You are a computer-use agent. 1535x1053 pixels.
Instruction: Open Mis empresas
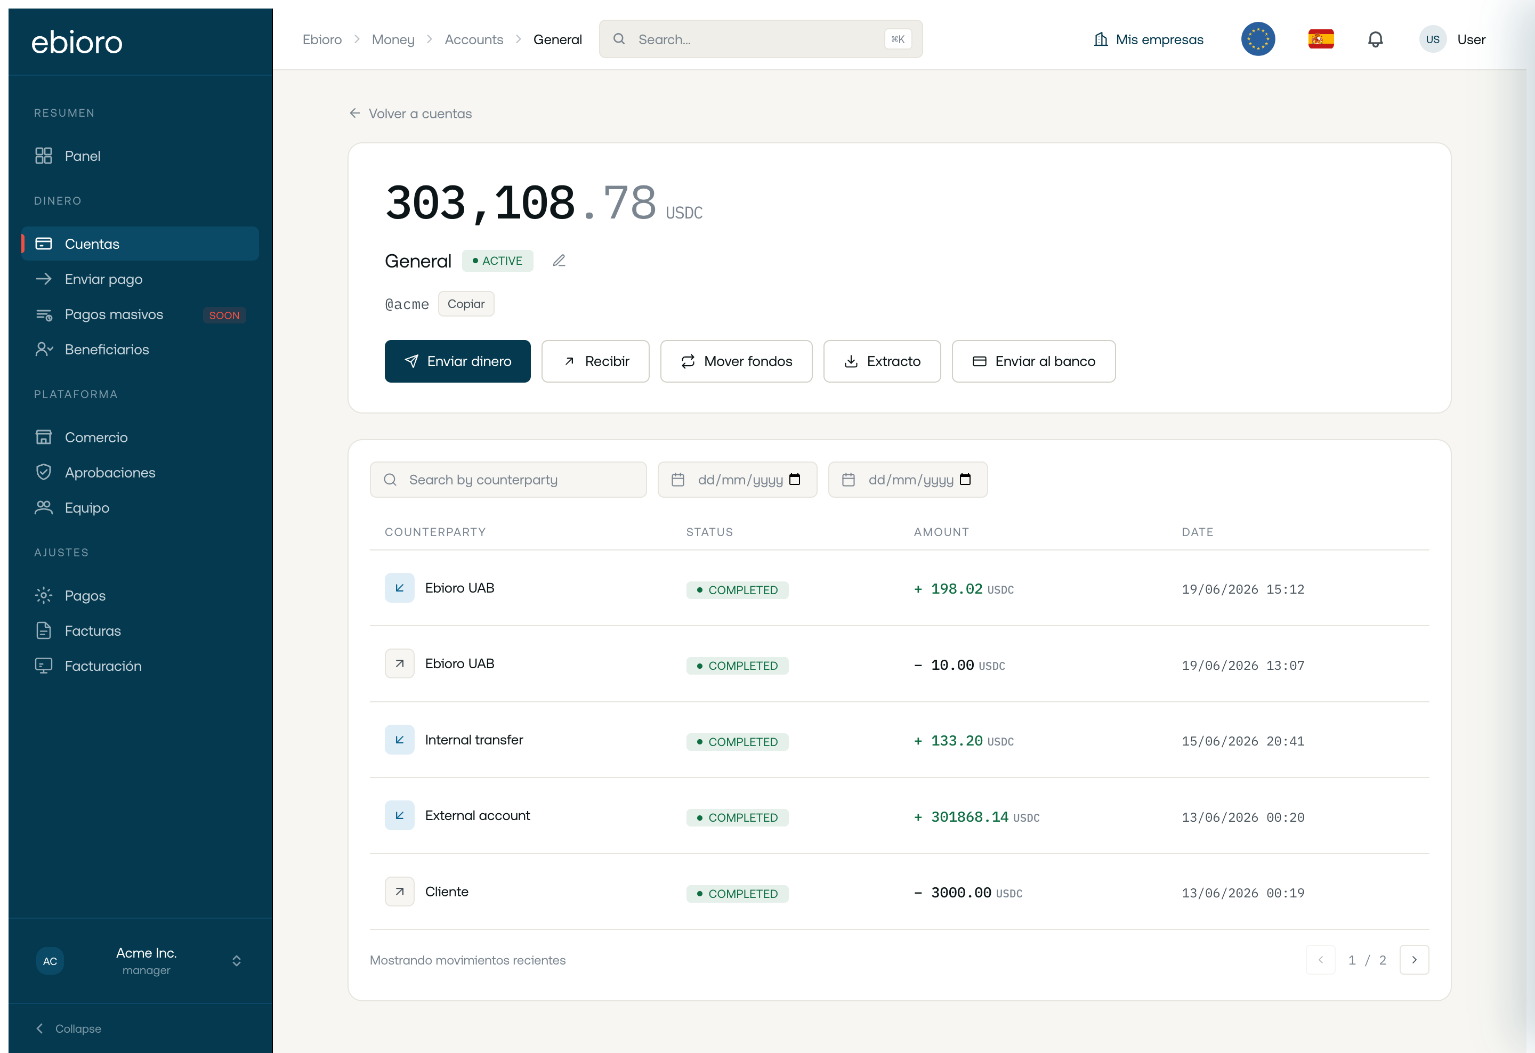point(1149,39)
